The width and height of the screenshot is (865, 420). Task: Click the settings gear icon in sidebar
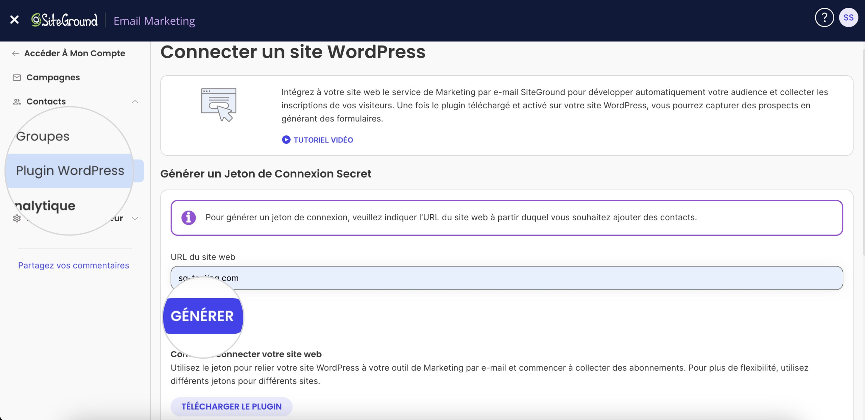(17, 218)
